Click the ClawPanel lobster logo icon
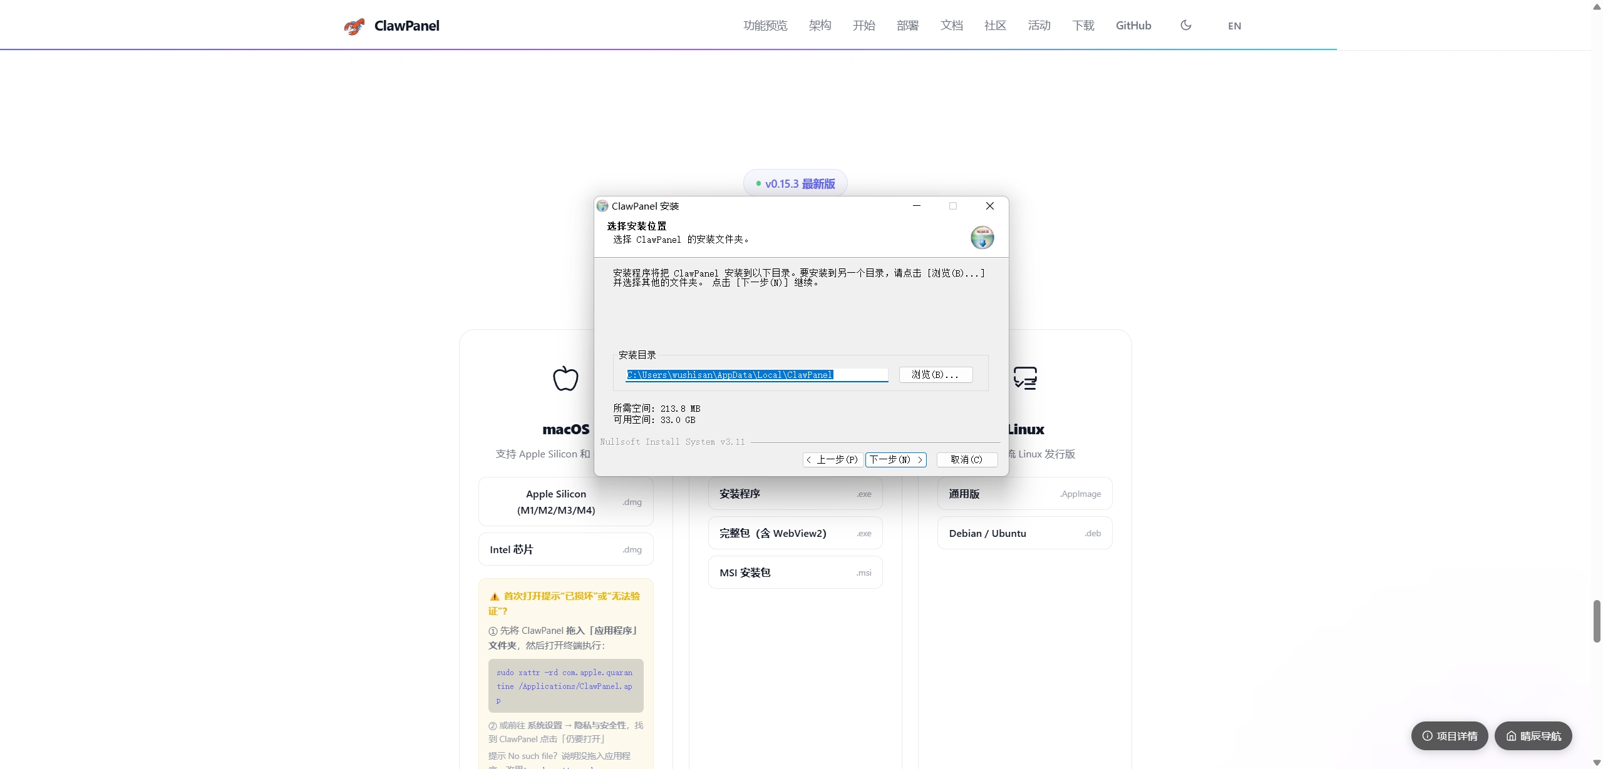The width and height of the screenshot is (1603, 769). pyautogui.click(x=354, y=26)
